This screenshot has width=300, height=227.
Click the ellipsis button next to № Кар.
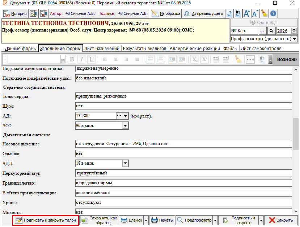click(262, 31)
